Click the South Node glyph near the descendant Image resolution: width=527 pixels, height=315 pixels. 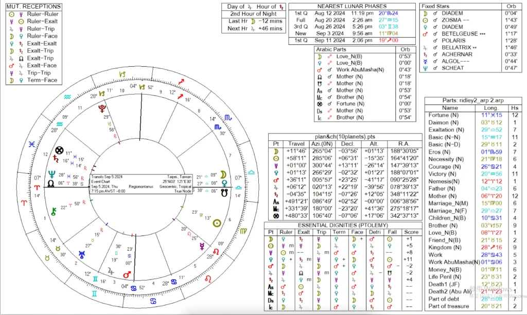(x=223, y=193)
